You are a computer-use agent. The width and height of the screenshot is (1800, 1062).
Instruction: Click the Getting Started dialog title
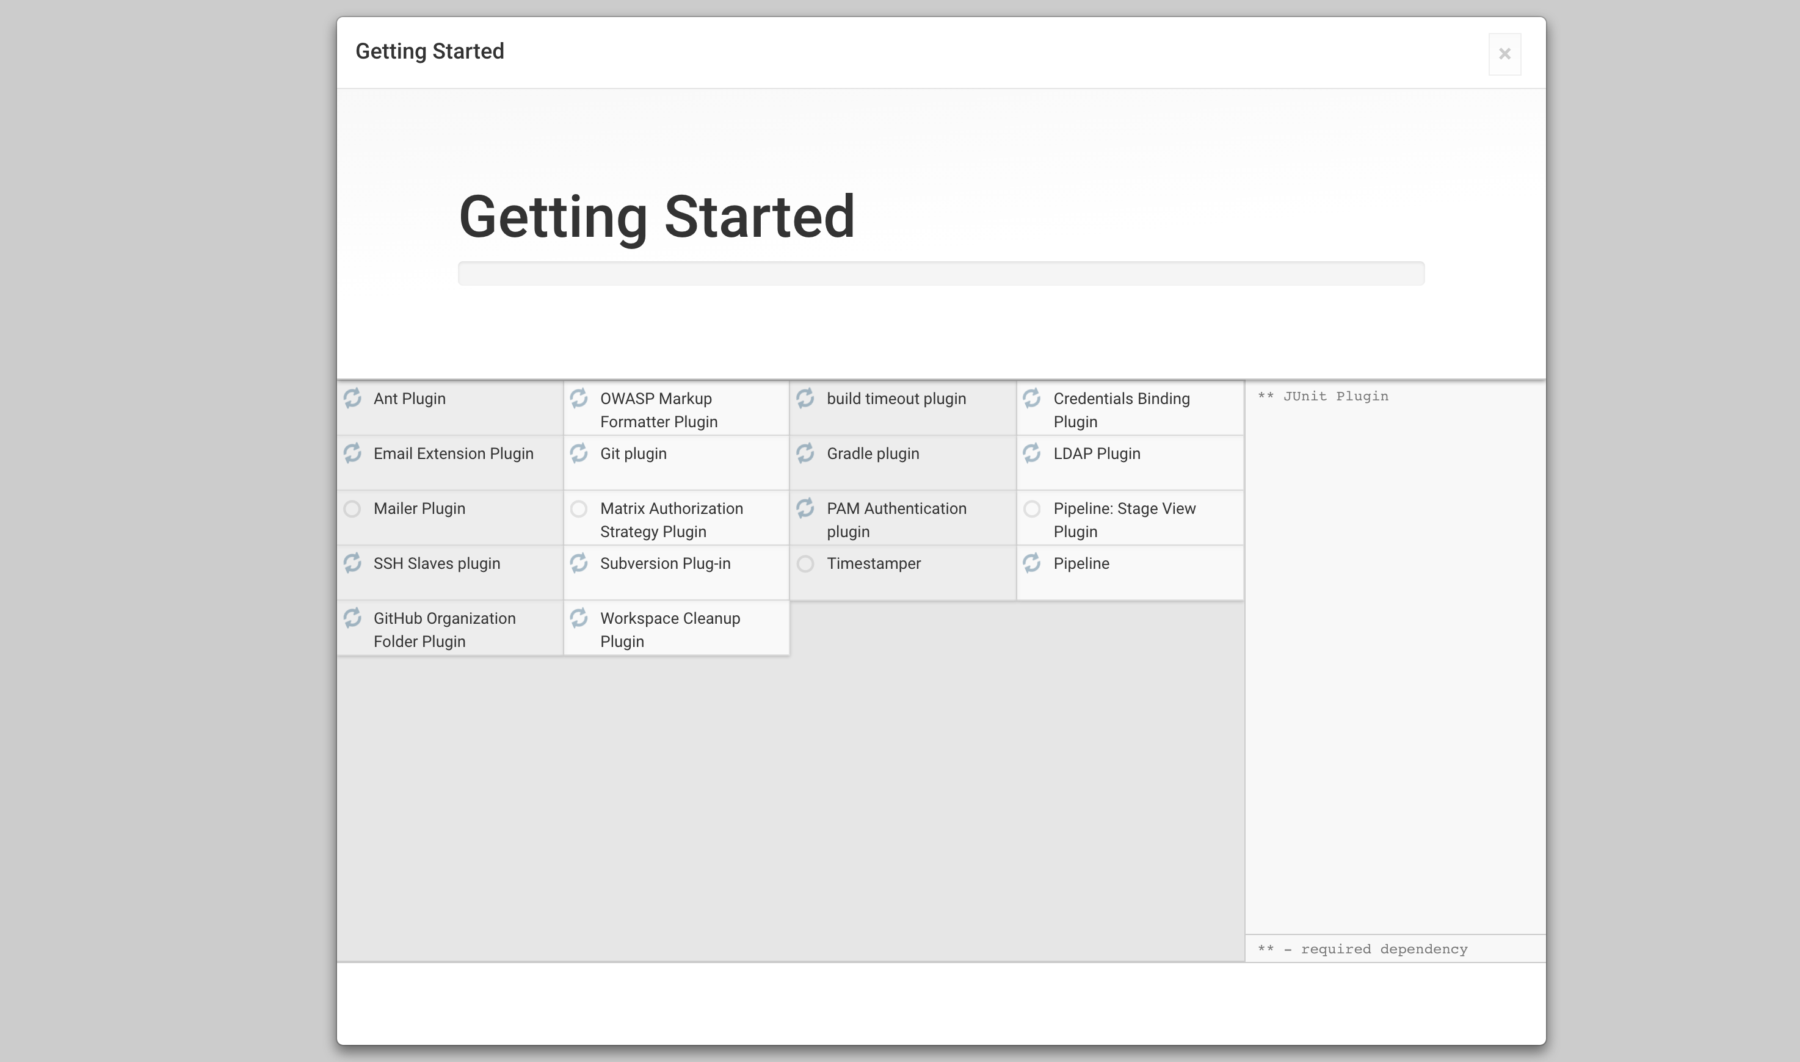click(429, 51)
